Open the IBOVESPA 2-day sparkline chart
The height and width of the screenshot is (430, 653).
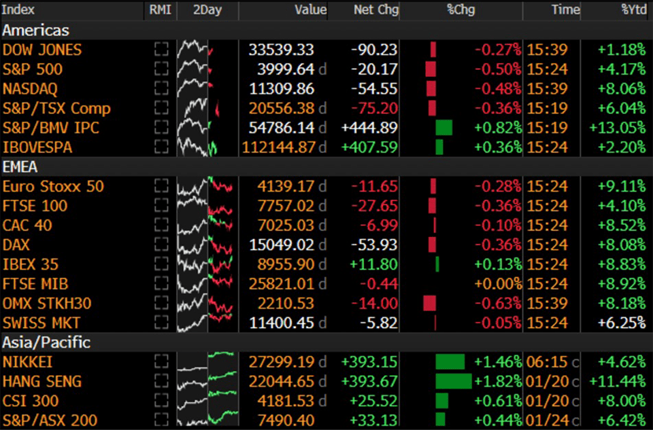pyautogui.click(x=207, y=147)
